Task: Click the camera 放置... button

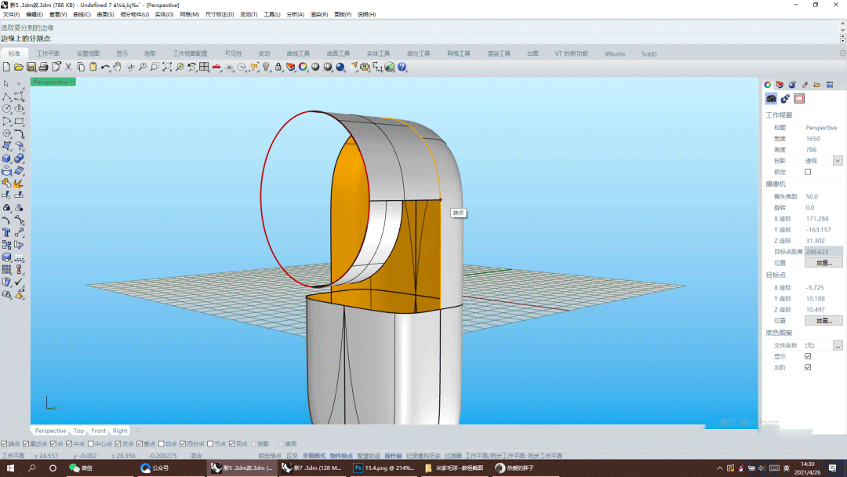Action: (823, 263)
